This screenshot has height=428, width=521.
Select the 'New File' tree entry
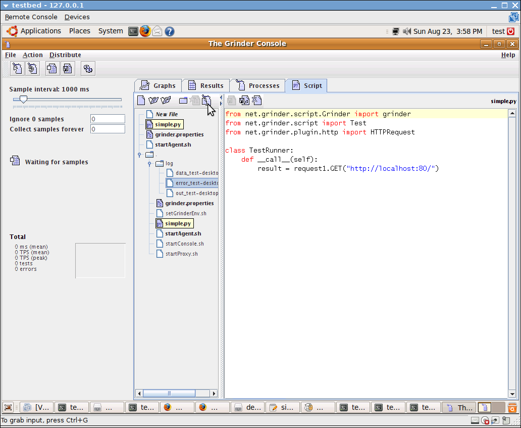pyautogui.click(x=162, y=114)
